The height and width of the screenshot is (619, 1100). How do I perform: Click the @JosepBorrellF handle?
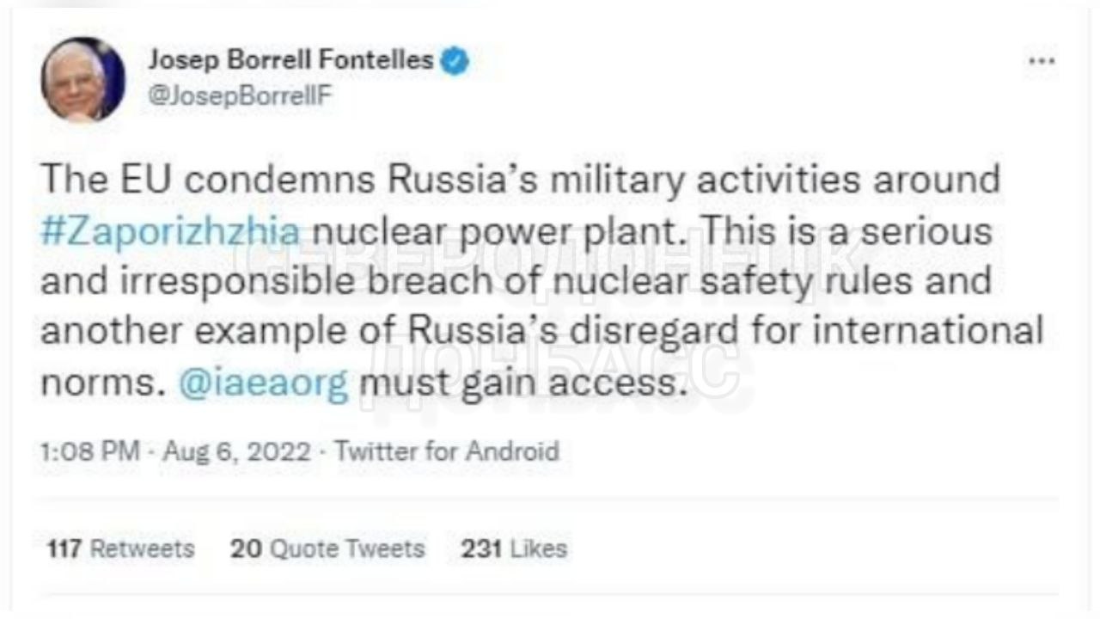240,97
